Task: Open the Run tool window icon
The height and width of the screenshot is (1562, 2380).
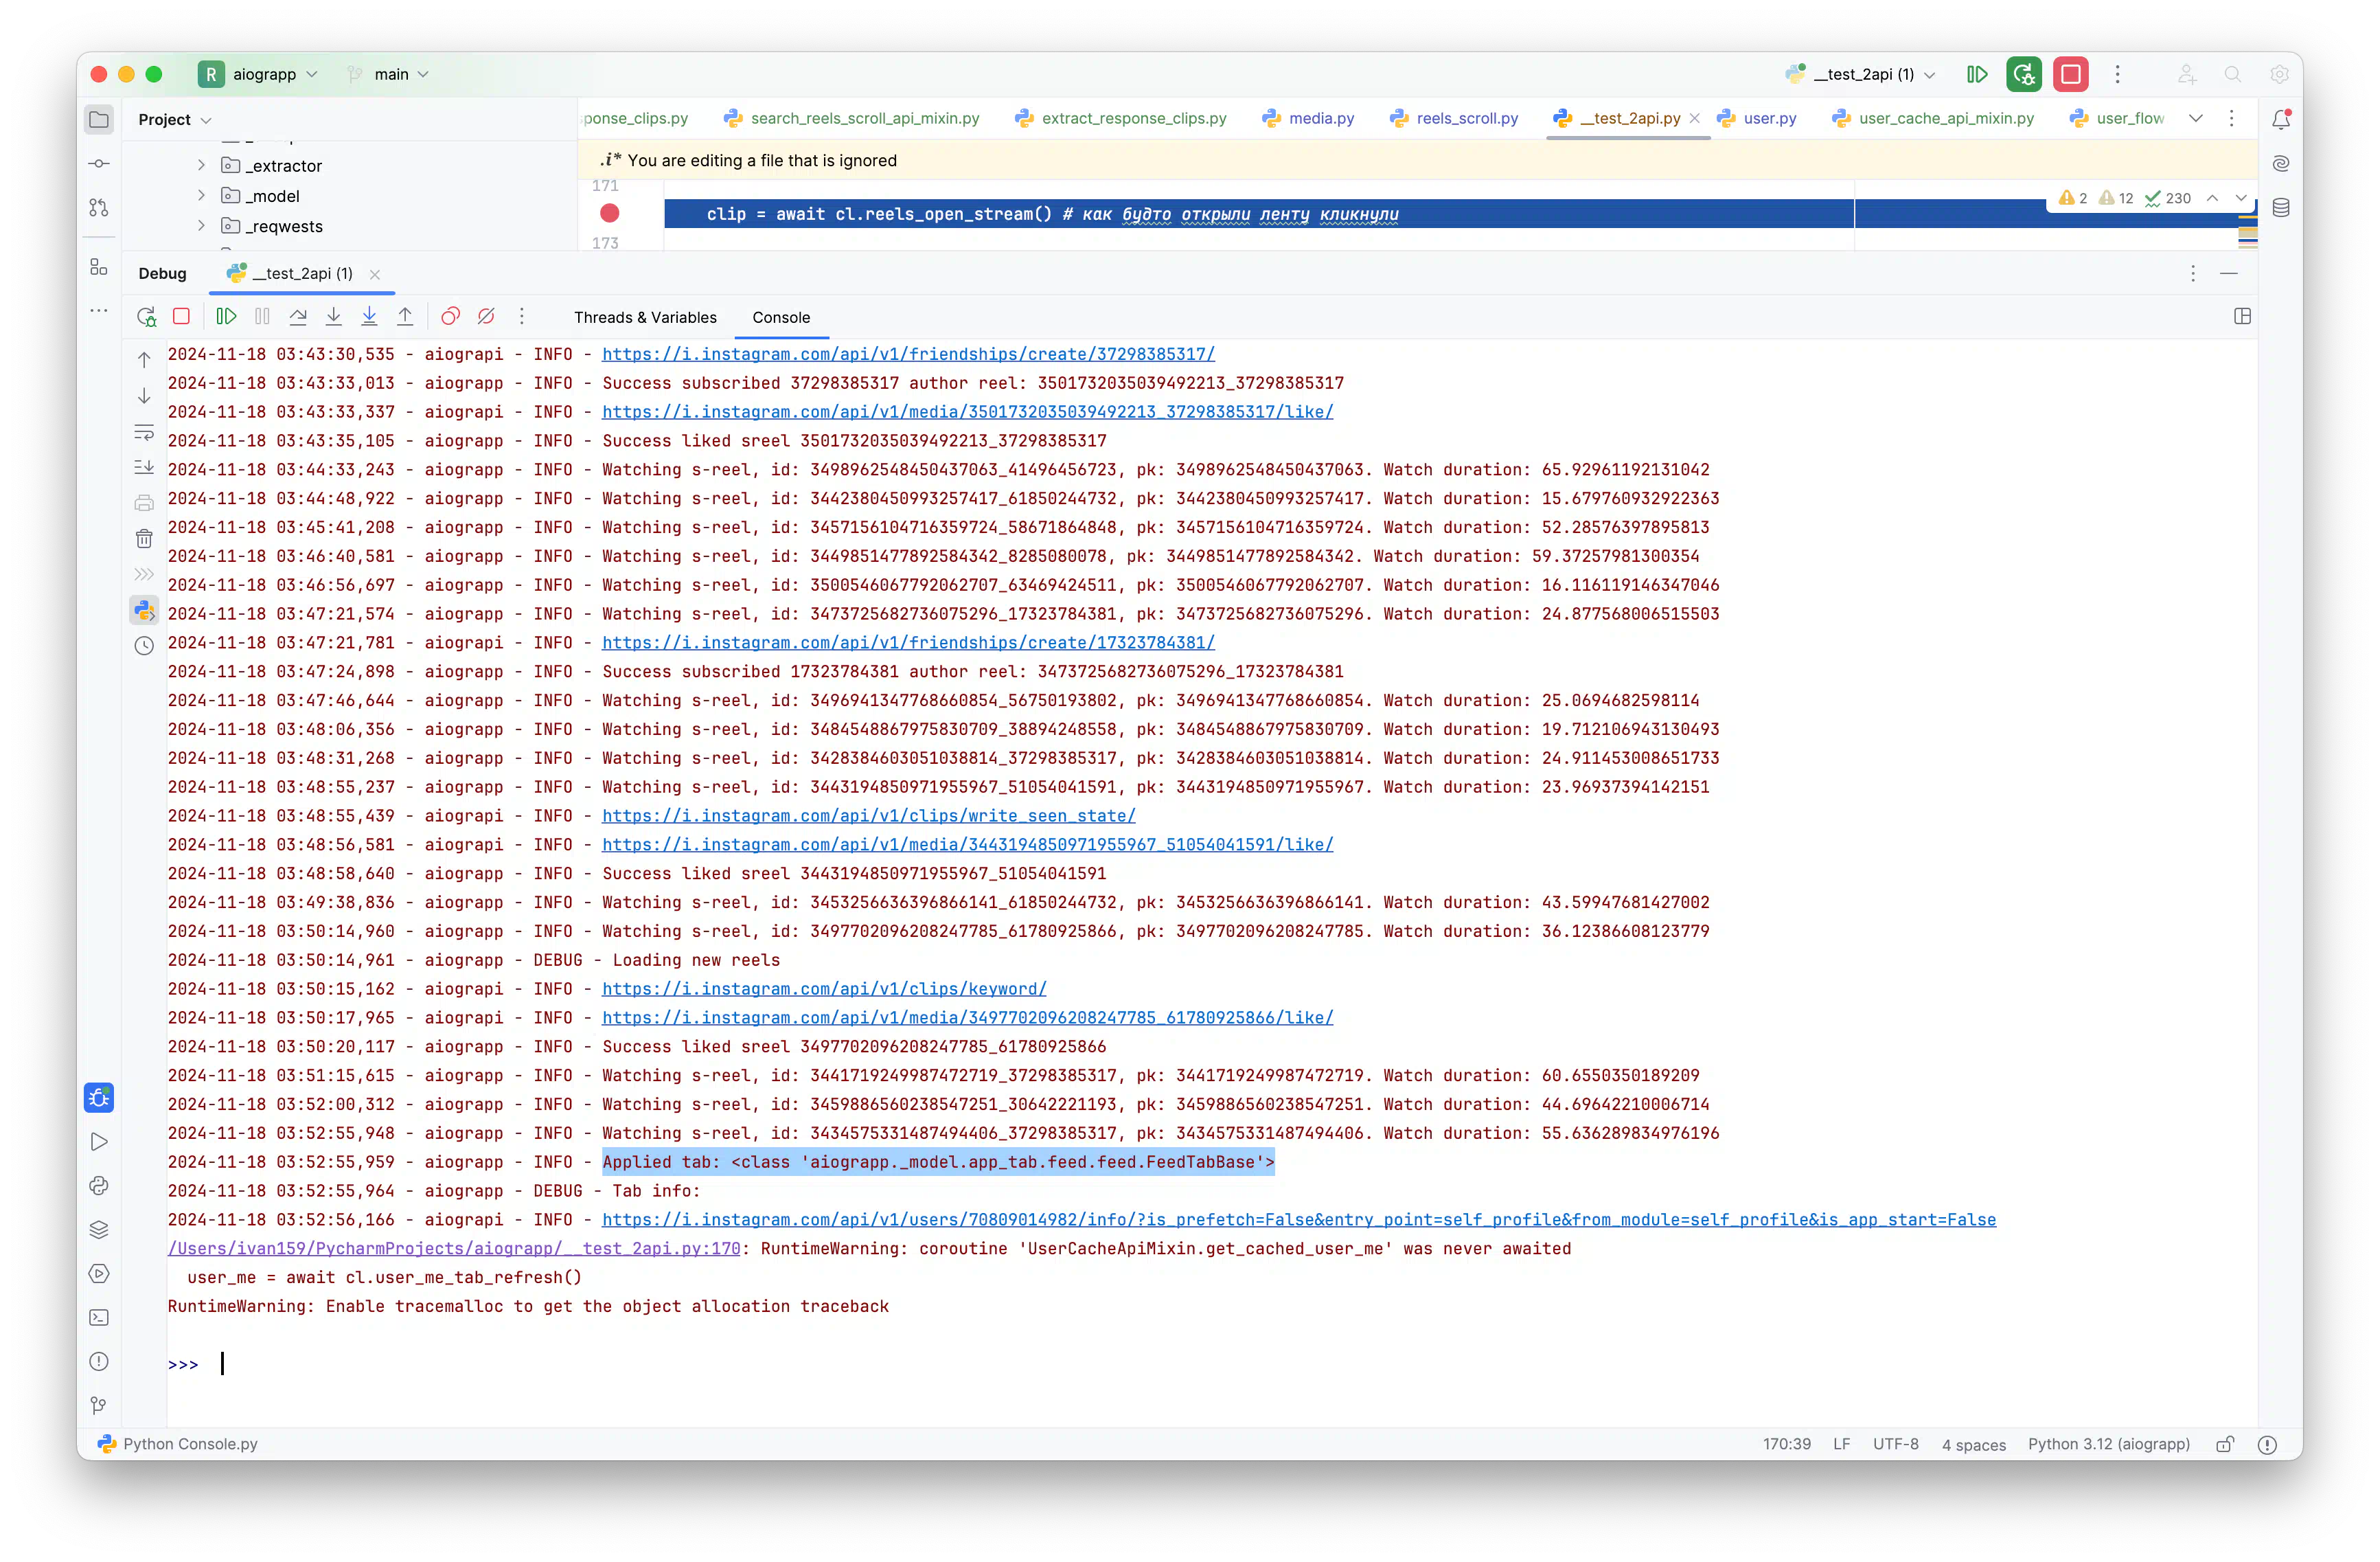Action: tap(99, 1142)
